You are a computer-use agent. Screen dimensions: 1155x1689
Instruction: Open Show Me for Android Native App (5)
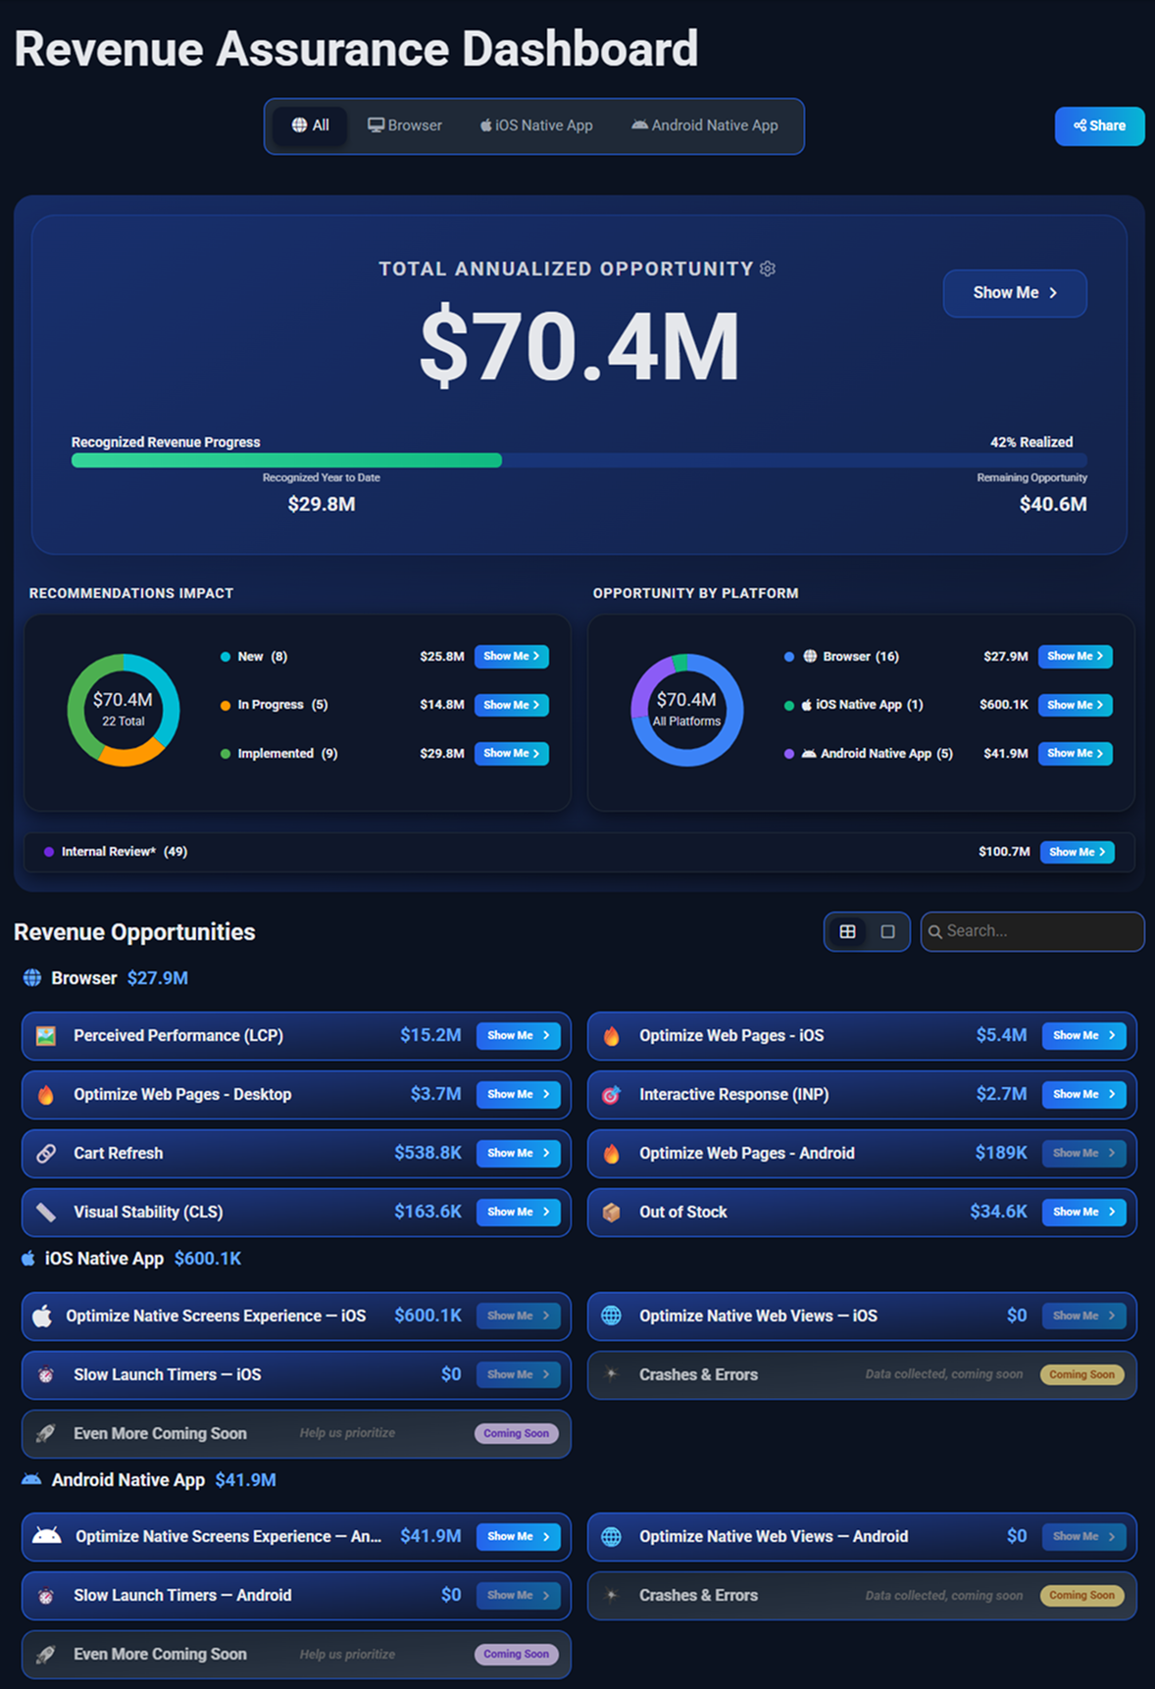(x=1076, y=753)
